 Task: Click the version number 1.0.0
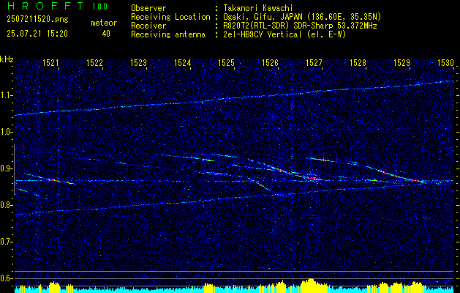(99, 7)
